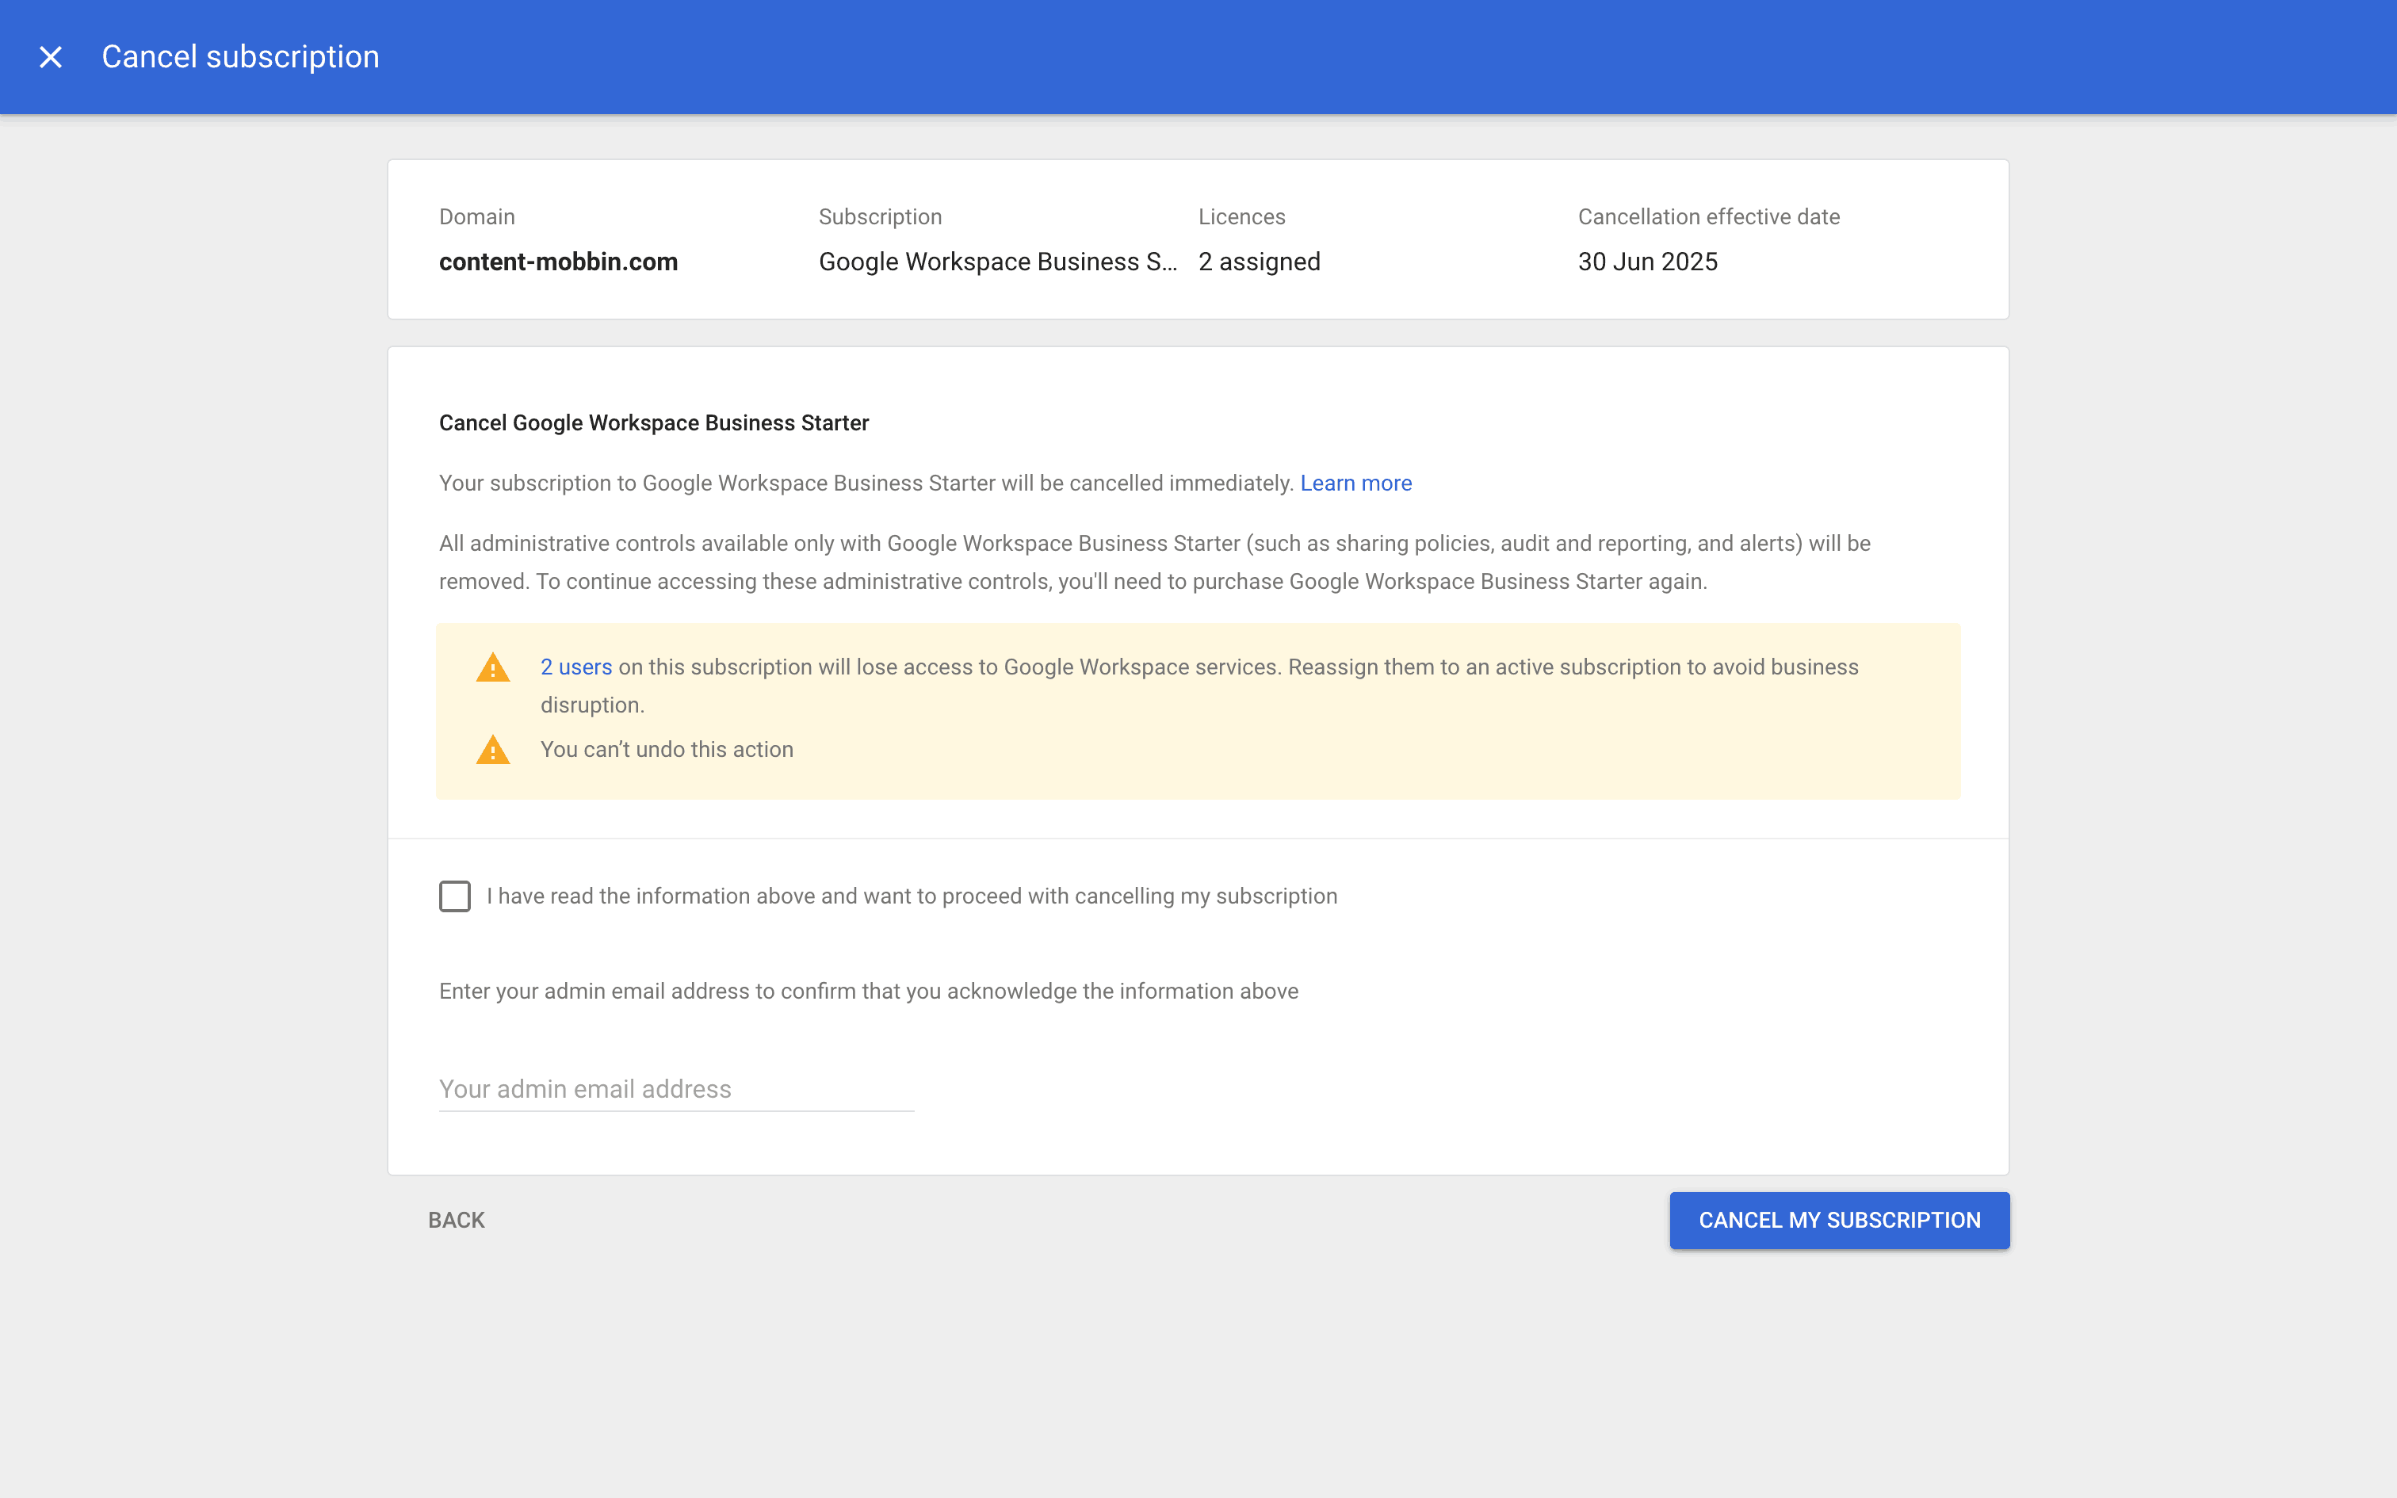Close the Cancel subscription dialog with X
The image size is (2397, 1498).
pos(51,57)
